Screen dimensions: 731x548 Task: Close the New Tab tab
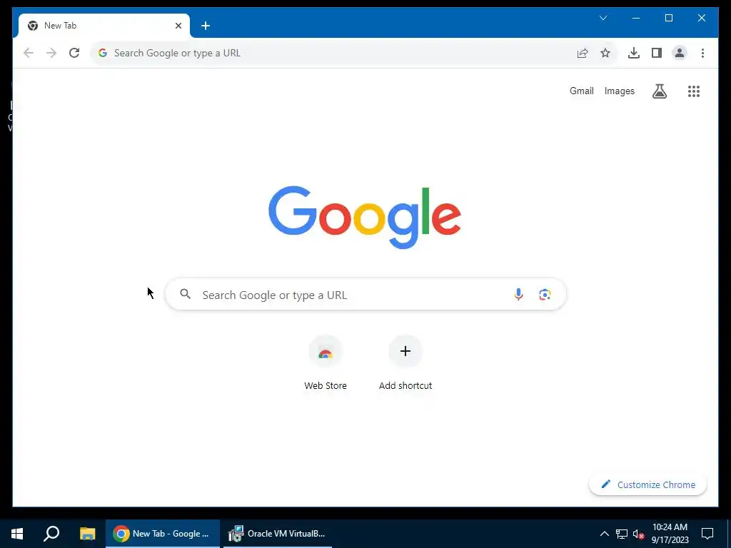tap(178, 26)
